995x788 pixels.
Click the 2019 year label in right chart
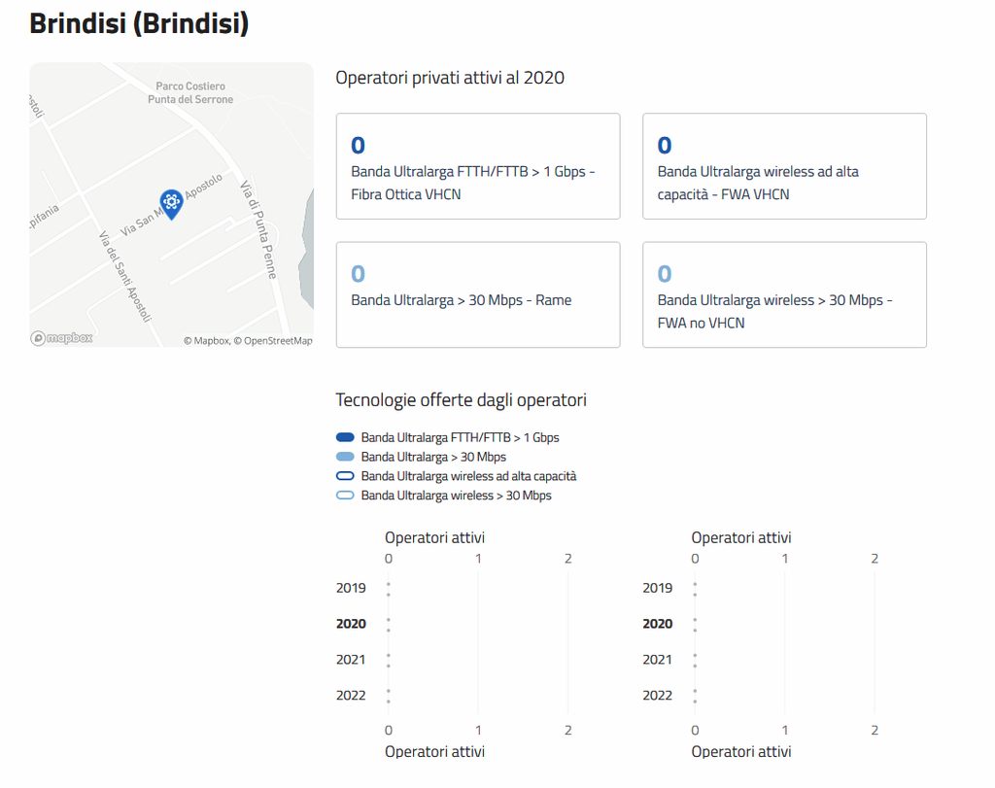coord(657,588)
